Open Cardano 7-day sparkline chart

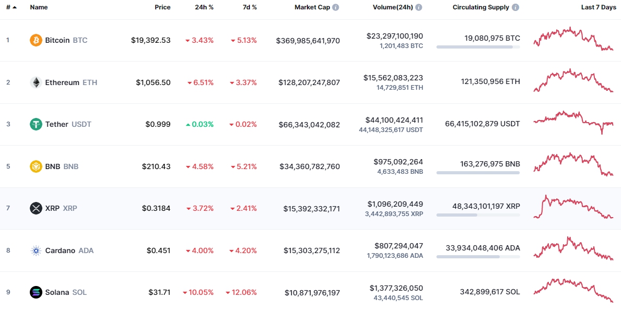tap(573, 249)
